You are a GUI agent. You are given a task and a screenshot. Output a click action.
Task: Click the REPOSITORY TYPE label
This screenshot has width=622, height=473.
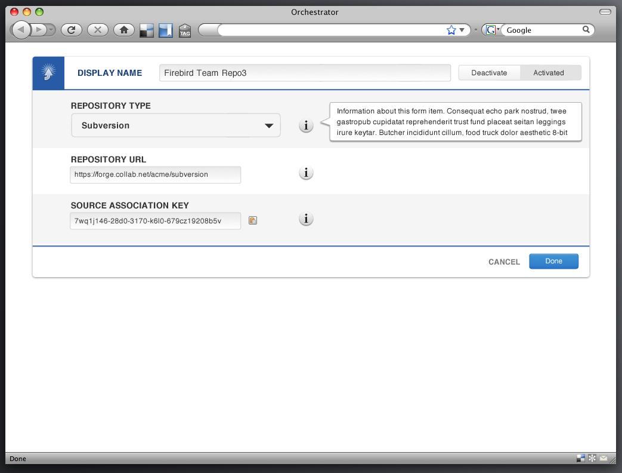111,106
